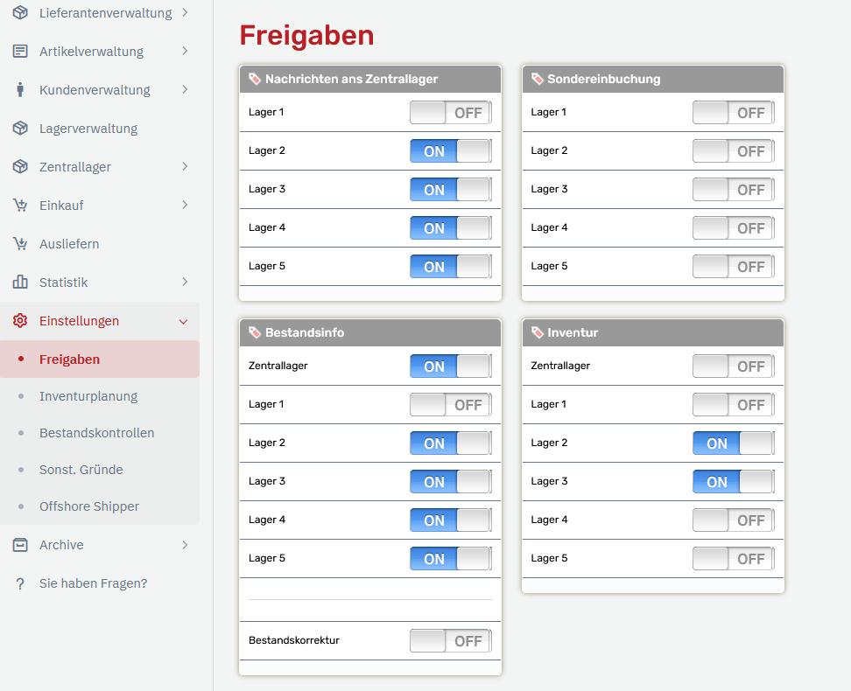Image resolution: width=851 pixels, height=691 pixels.
Task: Click the tag icon beside Sondereinbuchung
Action: (x=538, y=79)
